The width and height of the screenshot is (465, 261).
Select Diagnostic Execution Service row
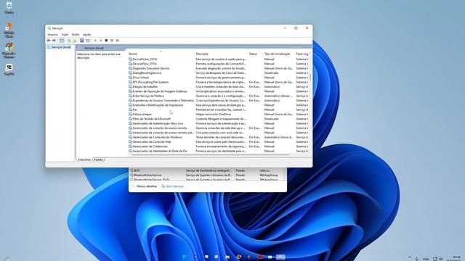pos(218,68)
